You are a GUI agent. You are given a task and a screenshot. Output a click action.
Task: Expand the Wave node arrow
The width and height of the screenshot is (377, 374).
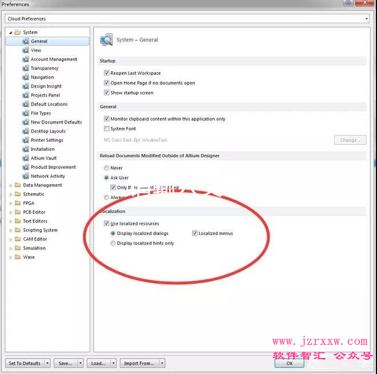[10, 257]
